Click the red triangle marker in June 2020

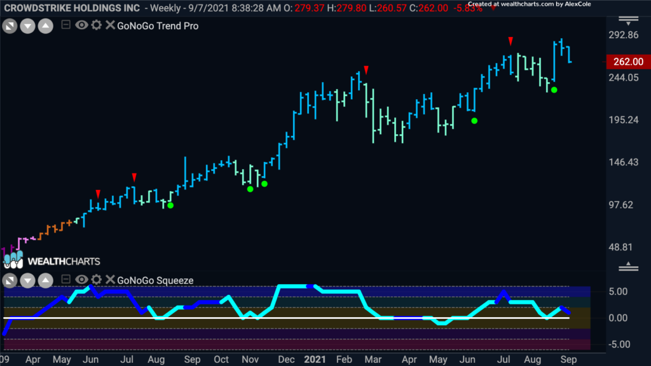tap(98, 194)
